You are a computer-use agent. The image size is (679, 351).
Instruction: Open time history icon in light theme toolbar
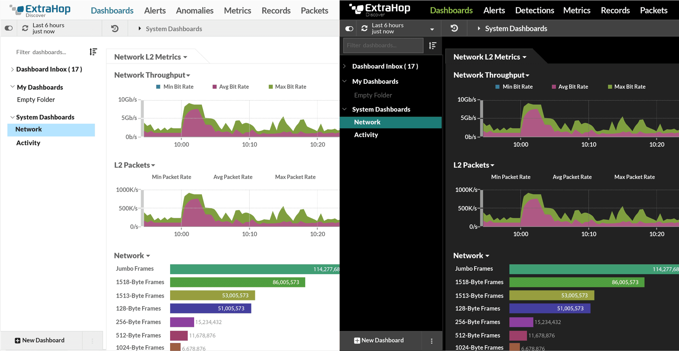[x=115, y=29]
